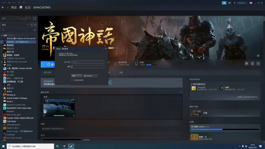Click friend zhengwei's avatar
This screenshot has width=265, height=149.
pos(193,88)
